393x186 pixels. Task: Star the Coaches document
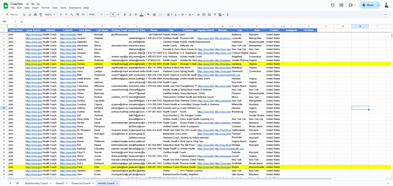tap(28, 4)
